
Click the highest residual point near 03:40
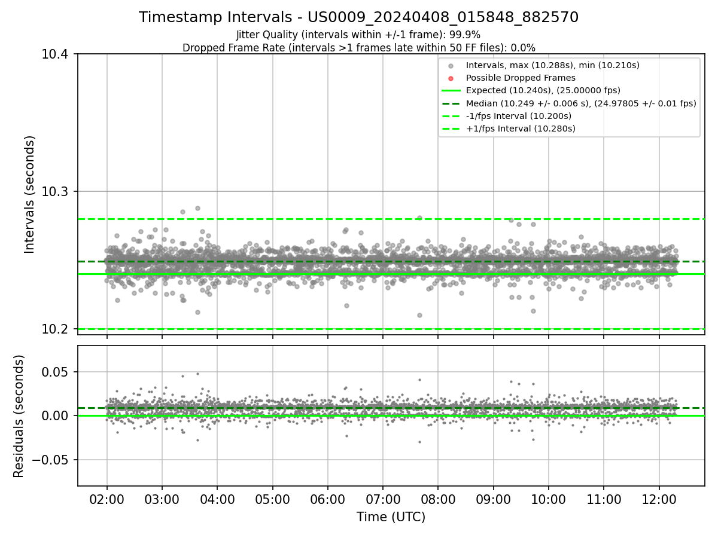point(197,374)
